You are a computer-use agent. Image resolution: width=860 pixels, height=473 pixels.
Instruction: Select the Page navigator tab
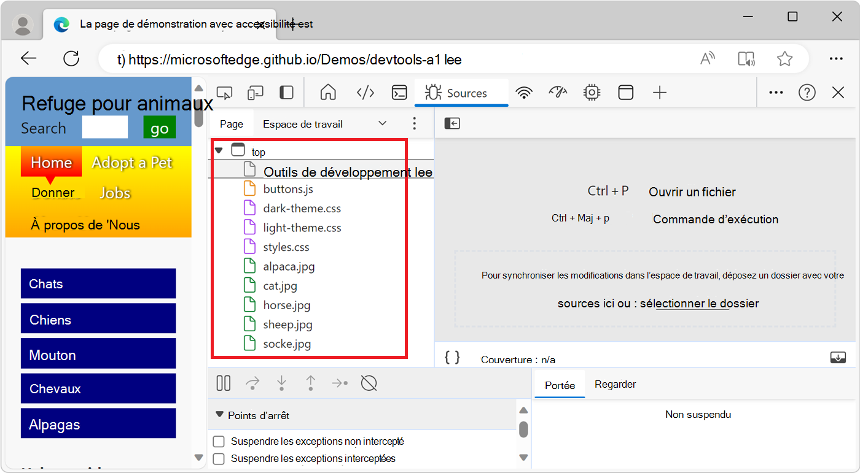[232, 124]
